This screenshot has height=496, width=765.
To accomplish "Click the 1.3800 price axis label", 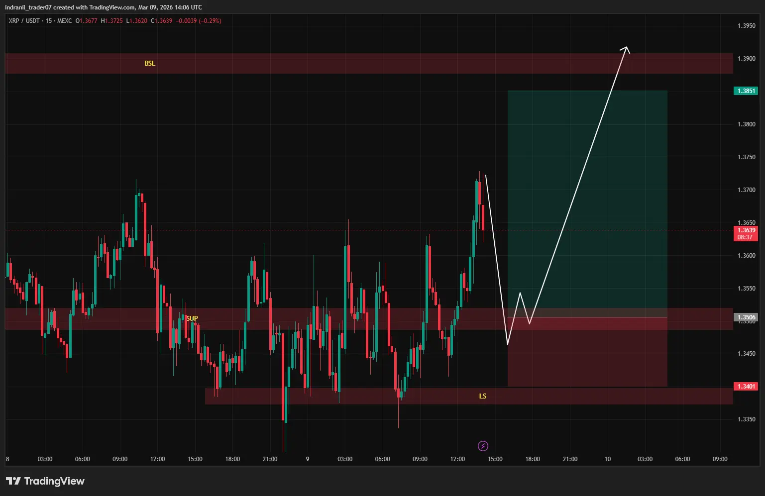I will [x=746, y=124].
